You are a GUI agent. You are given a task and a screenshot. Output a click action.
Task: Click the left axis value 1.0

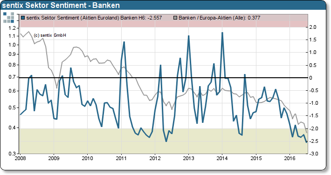13,45
